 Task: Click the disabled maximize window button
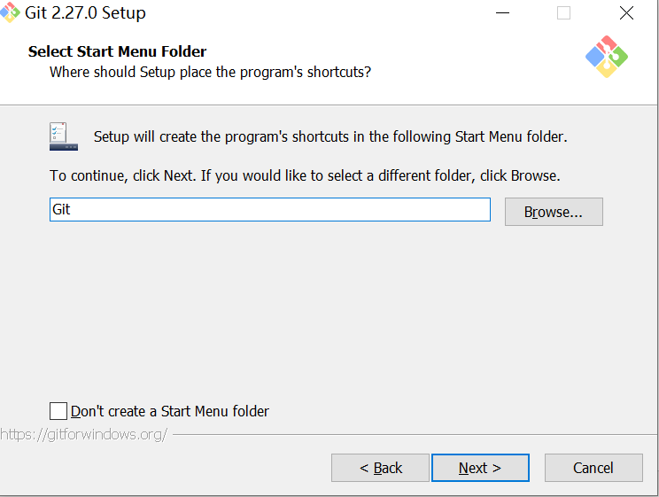click(x=563, y=13)
